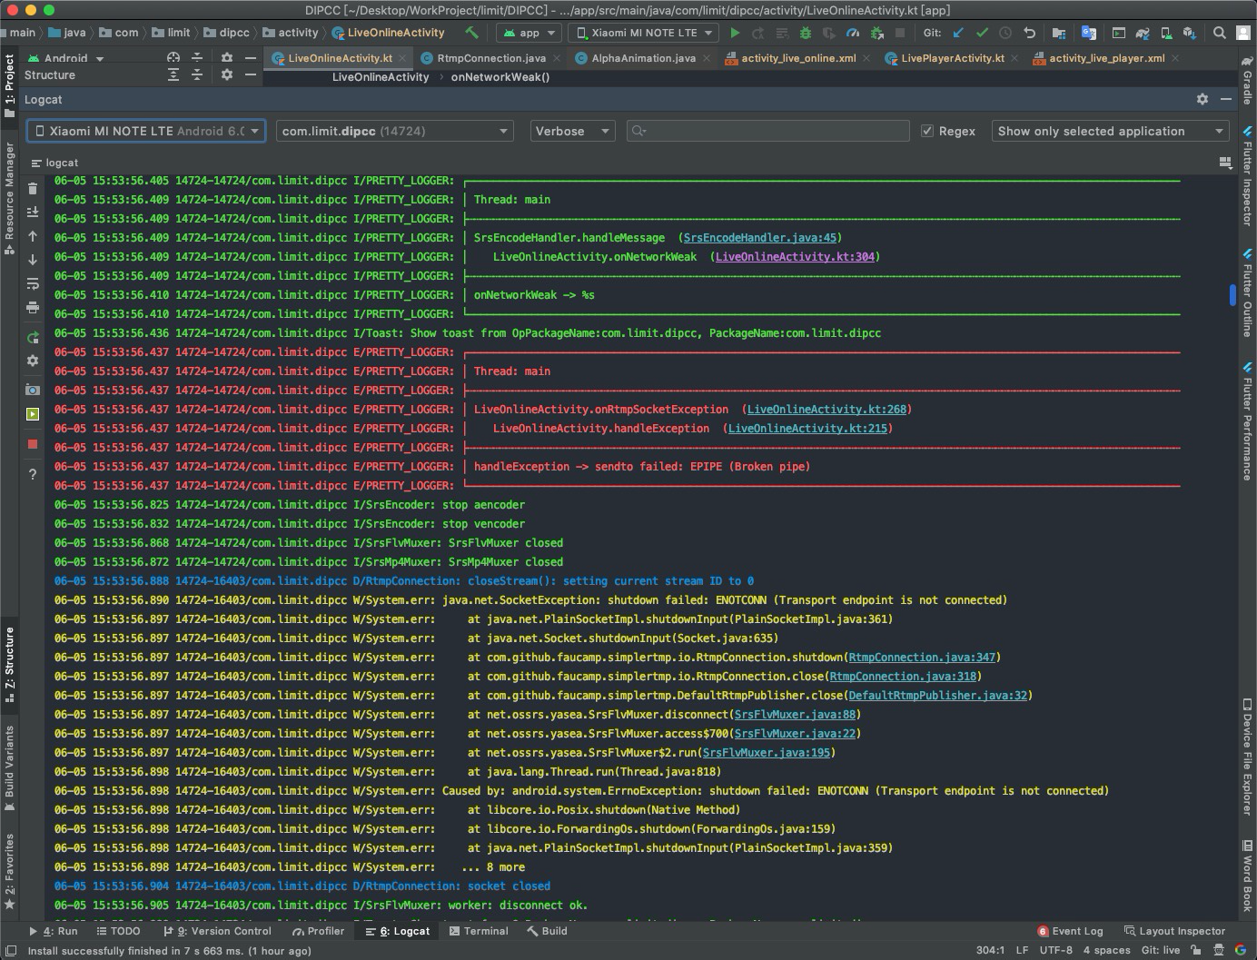
Task: Click the Translate icon in toolbar
Action: pos(1088,33)
